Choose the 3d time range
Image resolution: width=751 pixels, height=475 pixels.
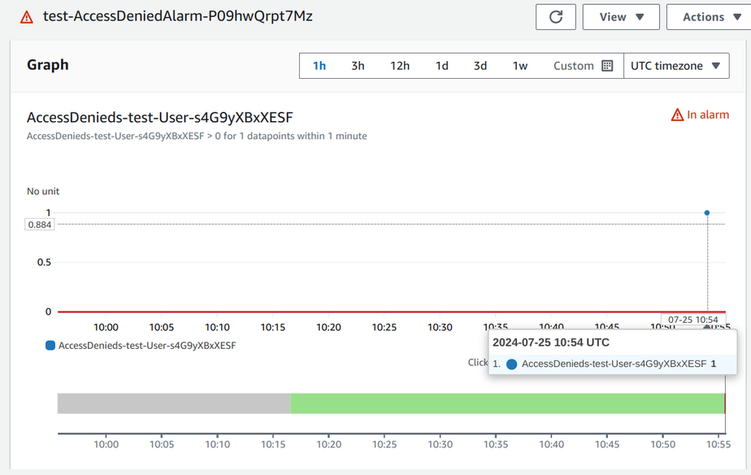480,66
